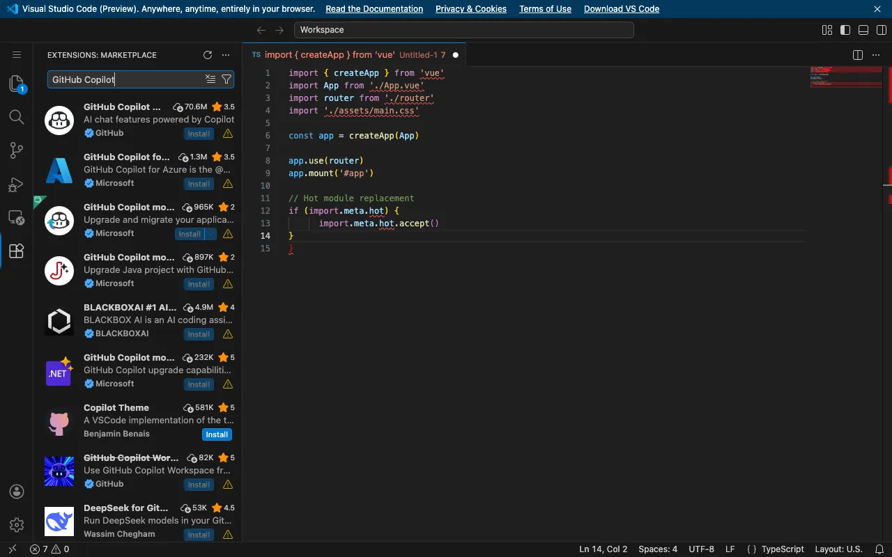Open the hamburger application menu

[x=17, y=55]
